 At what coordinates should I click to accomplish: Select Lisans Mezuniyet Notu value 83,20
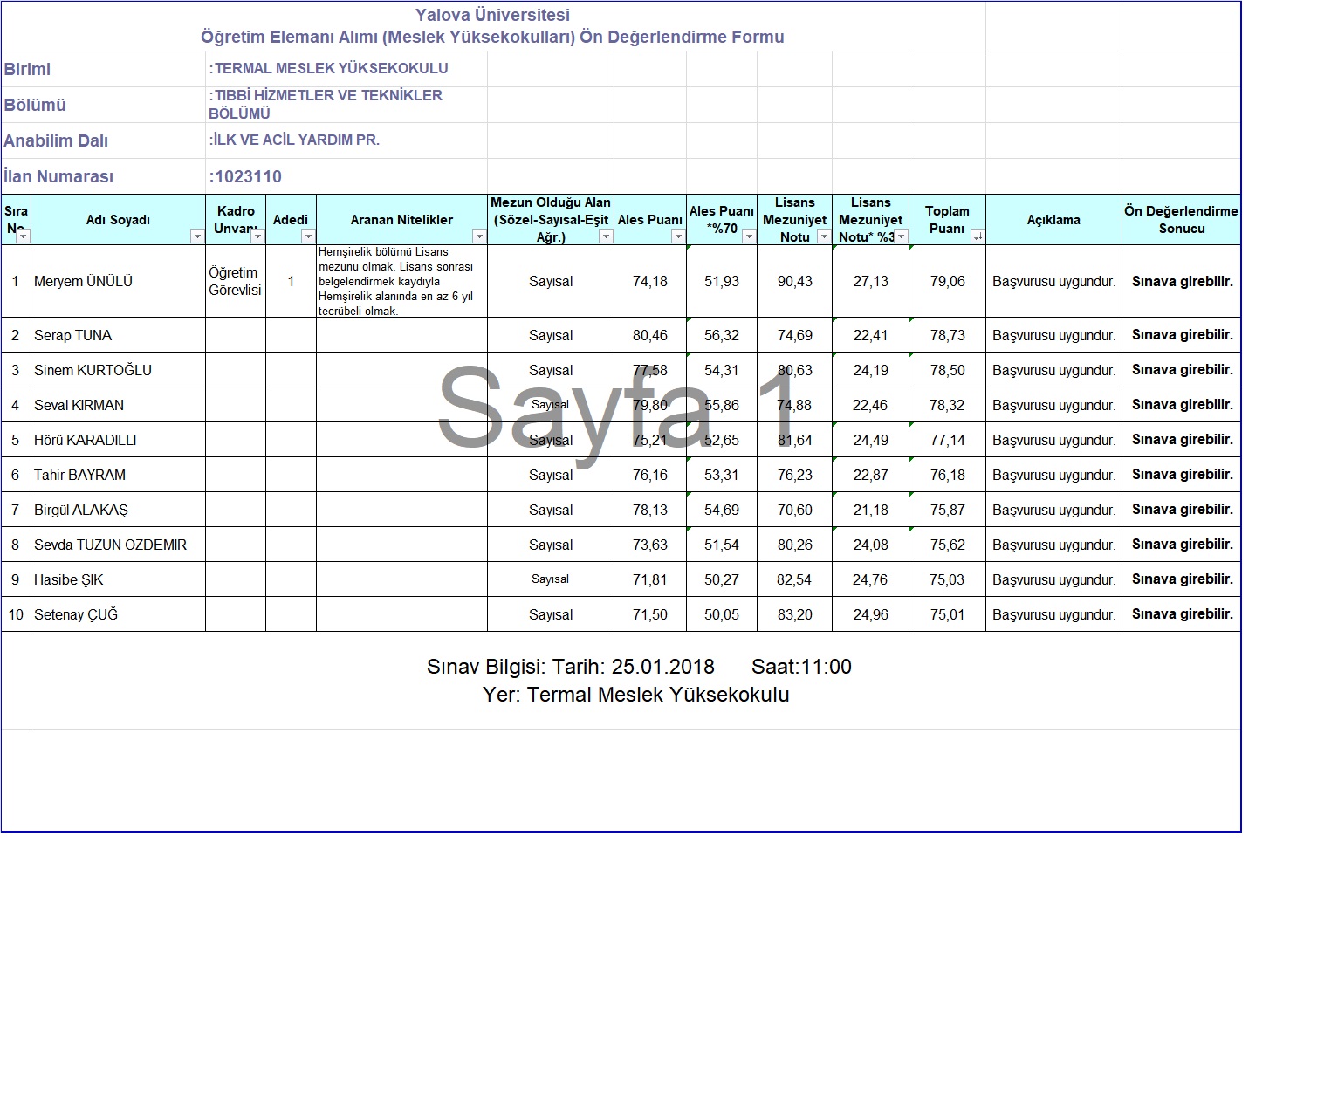pos(794,614)
